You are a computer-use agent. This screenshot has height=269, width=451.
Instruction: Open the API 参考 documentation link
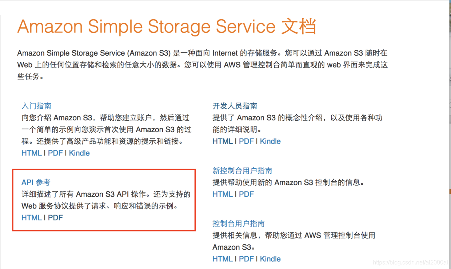pos(35,182)
